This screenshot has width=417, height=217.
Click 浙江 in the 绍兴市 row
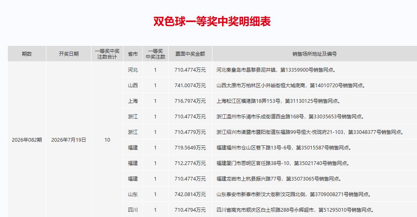coord(133,132)
